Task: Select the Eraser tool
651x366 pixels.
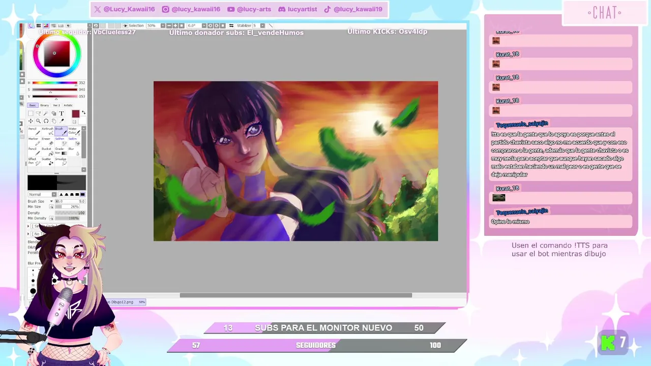Action: [48, 141]
